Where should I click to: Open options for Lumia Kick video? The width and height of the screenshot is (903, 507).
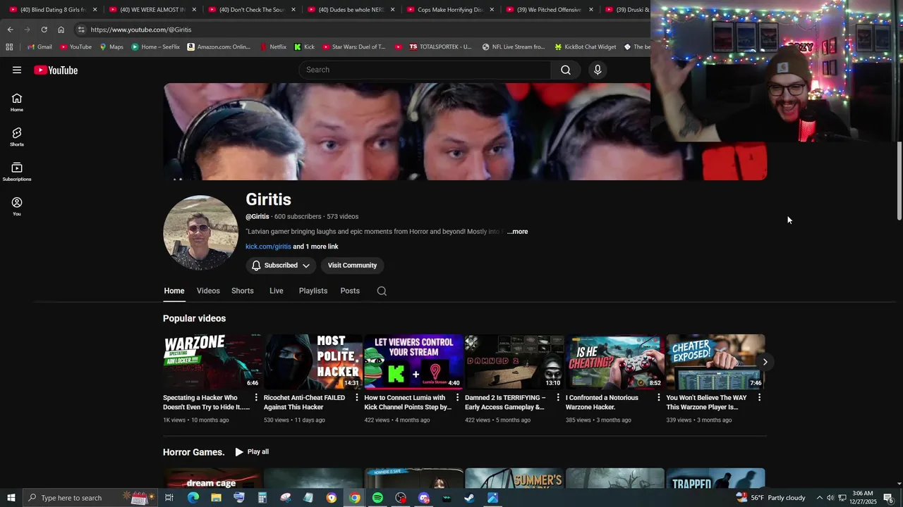(x=457, y=398)
